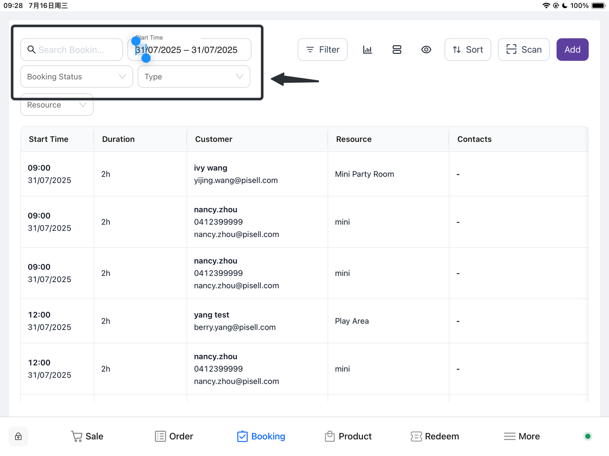Open the Product tab
Viewport: 609px width, 456px height.
coord(348,437)
